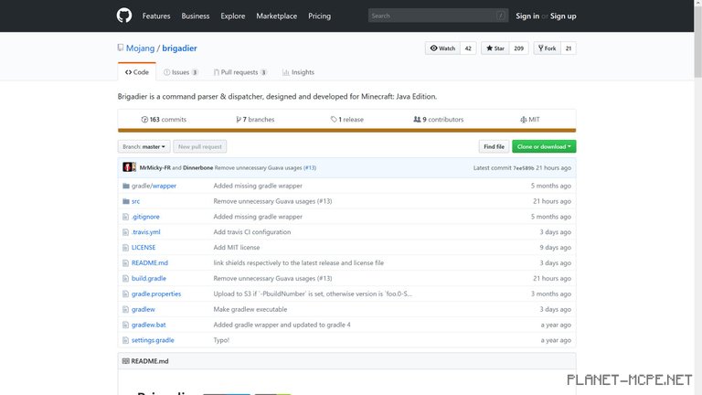The image size is (702, 395).
Task: Switch to the Pull requests tab
Action: pos(239,72)
